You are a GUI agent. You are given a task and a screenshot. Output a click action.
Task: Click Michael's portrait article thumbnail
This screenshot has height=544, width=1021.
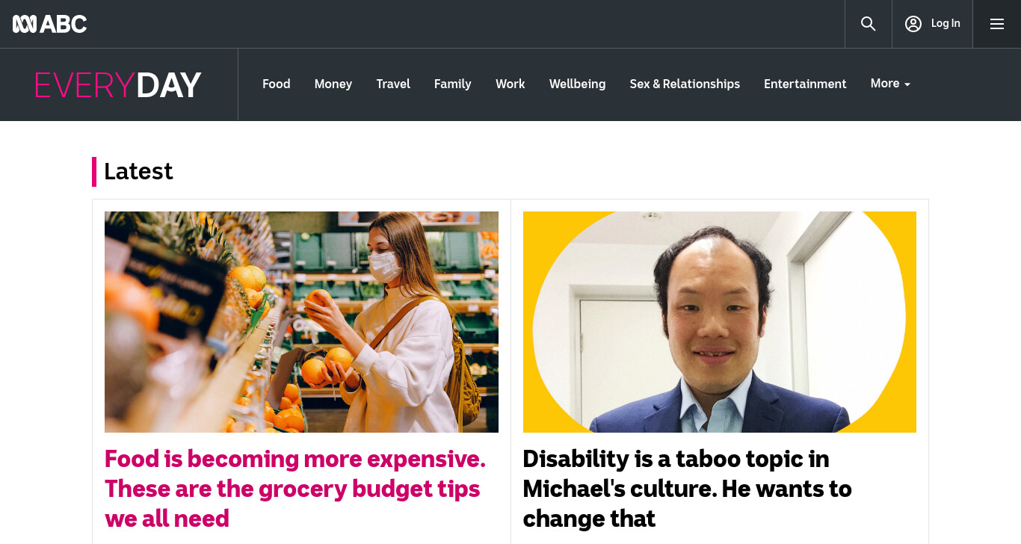tap(719, 322)
